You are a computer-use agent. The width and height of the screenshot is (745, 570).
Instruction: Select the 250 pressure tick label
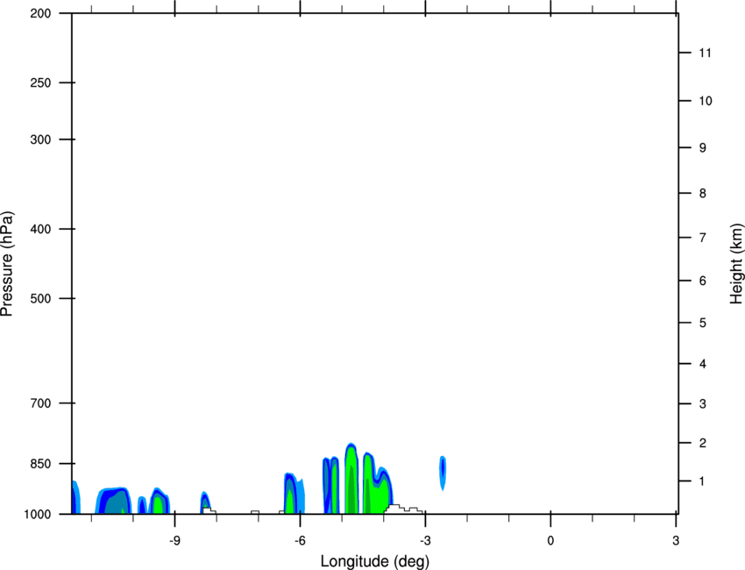pos(40,82)
